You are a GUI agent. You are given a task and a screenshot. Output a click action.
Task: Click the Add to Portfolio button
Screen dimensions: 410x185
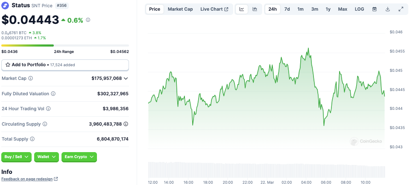pyautogui.click(x=65, y=65)
